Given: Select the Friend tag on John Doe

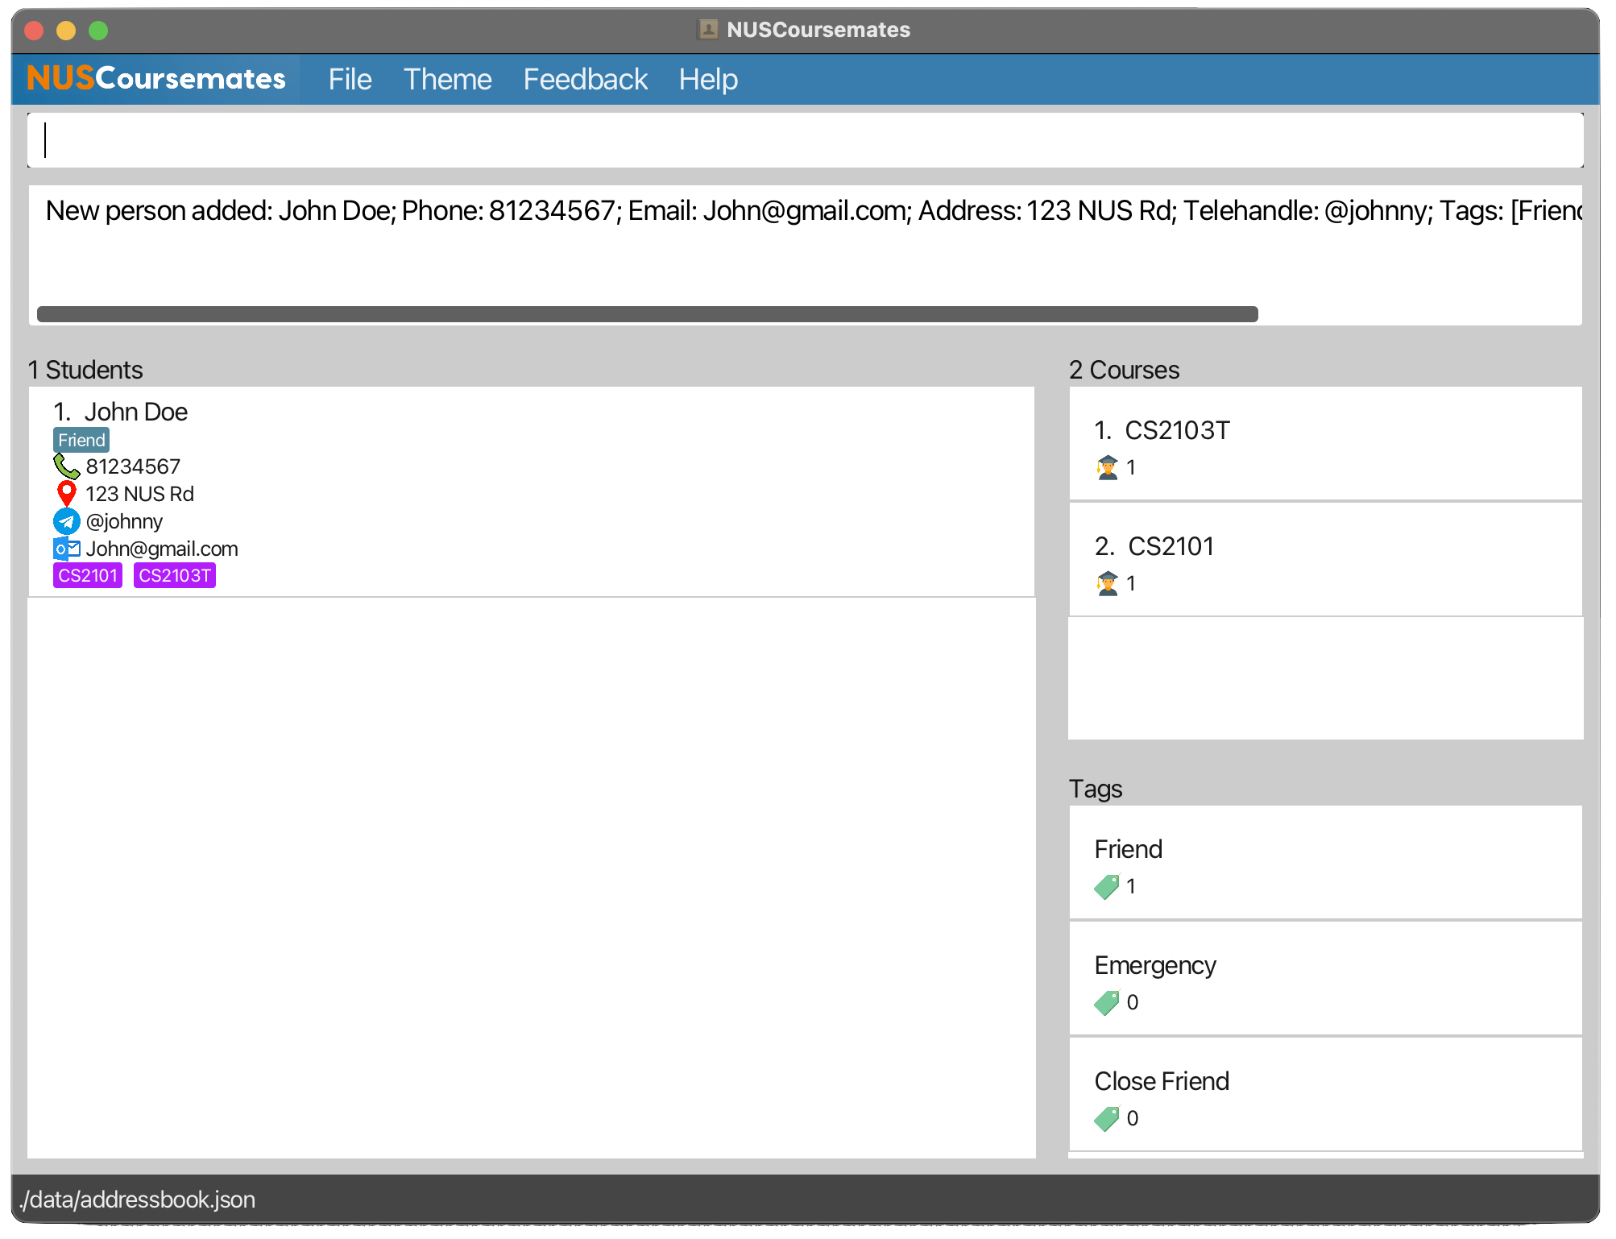Looking at the screenshot, I should coord(81,440).
